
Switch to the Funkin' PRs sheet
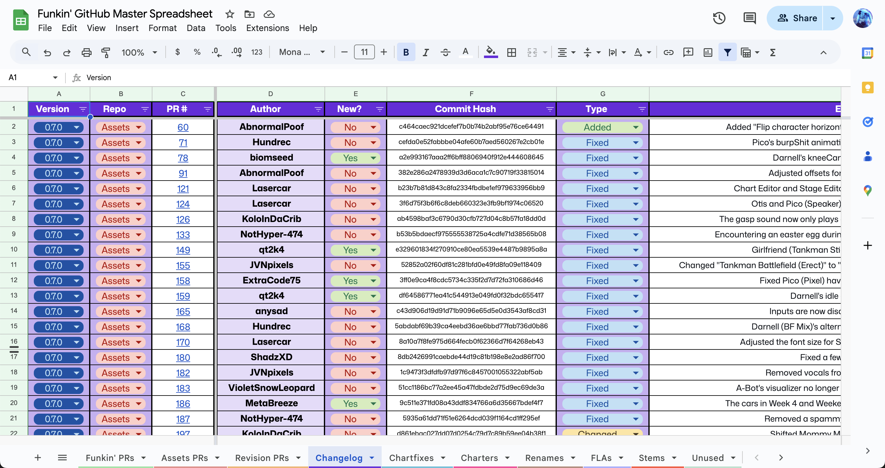pos(110,458)
